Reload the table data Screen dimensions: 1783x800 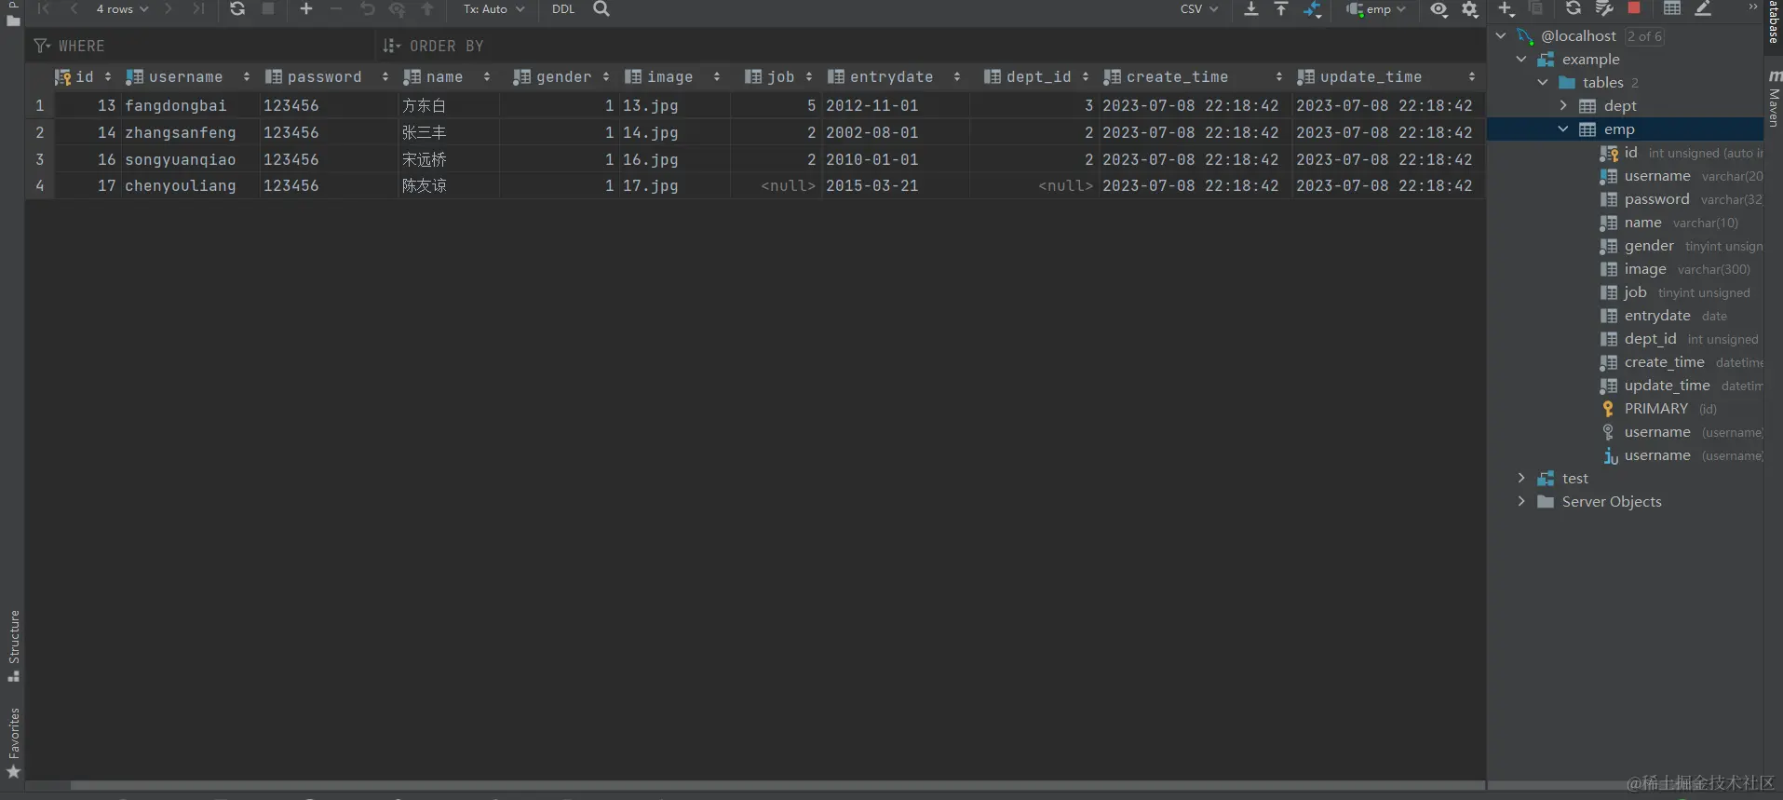(237, 9)
